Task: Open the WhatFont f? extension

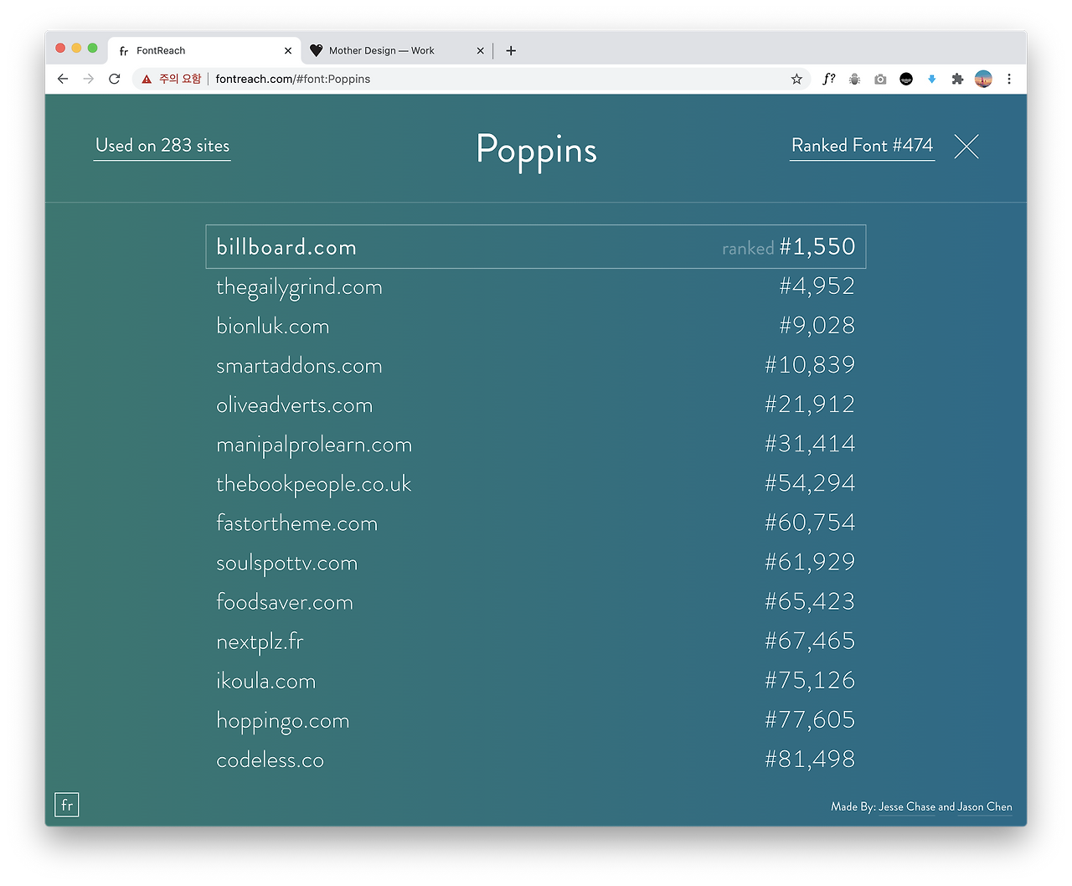Action: point(828,79)
